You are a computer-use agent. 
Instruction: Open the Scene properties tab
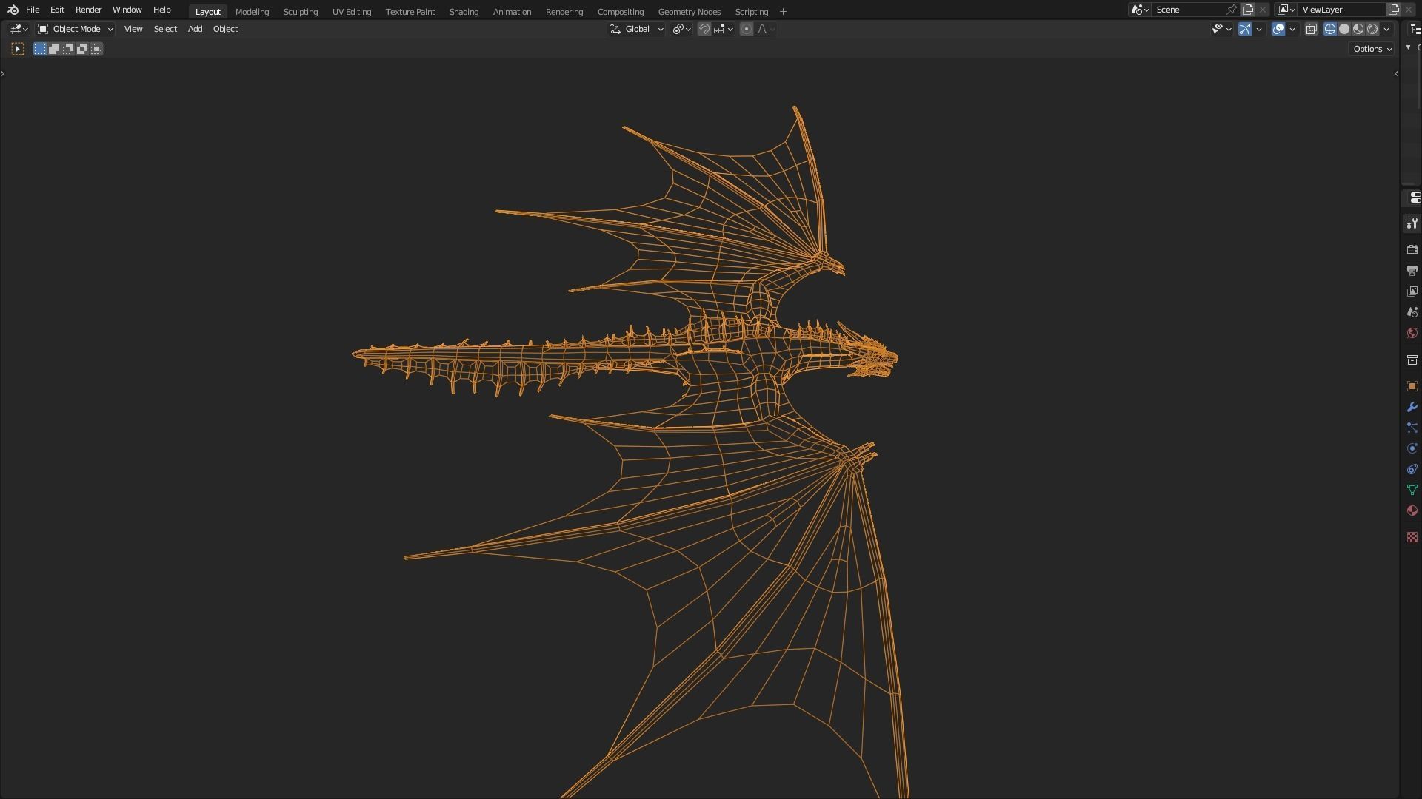[x=1412, y=312]
